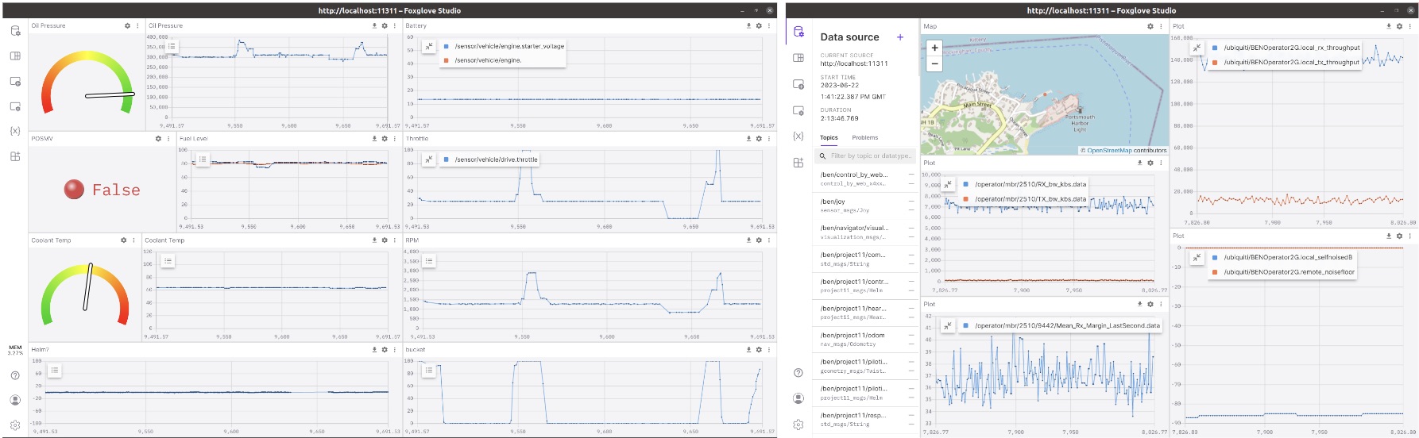Viewport: 1419px width, 438px height.
Task: Zoom out on the Map panel
Action: tap(934, 63)
